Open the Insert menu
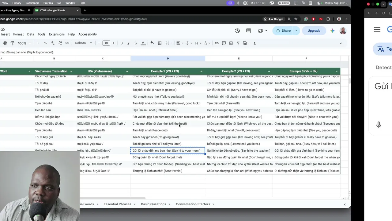The width and height of the screenshot is (392, 221). (6, 34)
